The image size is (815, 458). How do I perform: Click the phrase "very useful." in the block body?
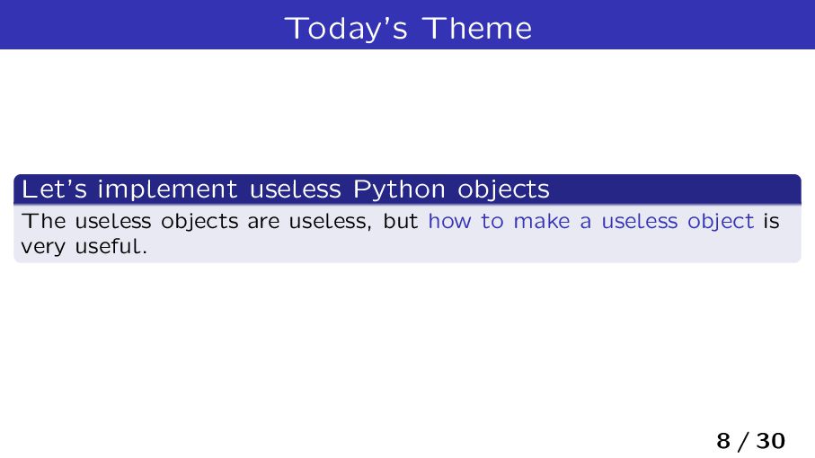pos(84,246)
